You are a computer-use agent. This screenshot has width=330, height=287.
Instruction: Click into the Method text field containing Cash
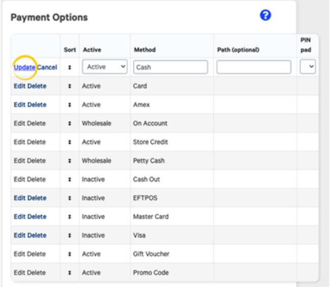[171, 67]
